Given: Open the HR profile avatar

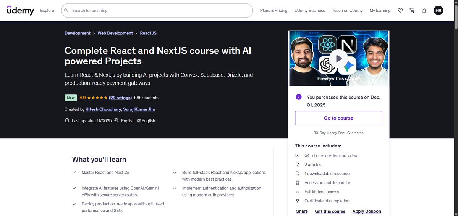Looking at the screenshot, I should [438, 11].
